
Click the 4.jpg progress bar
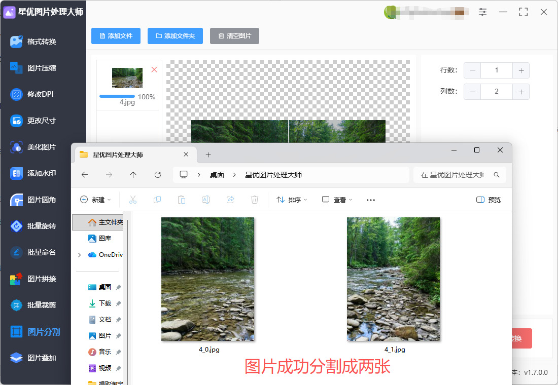click(x=117, y=96)
